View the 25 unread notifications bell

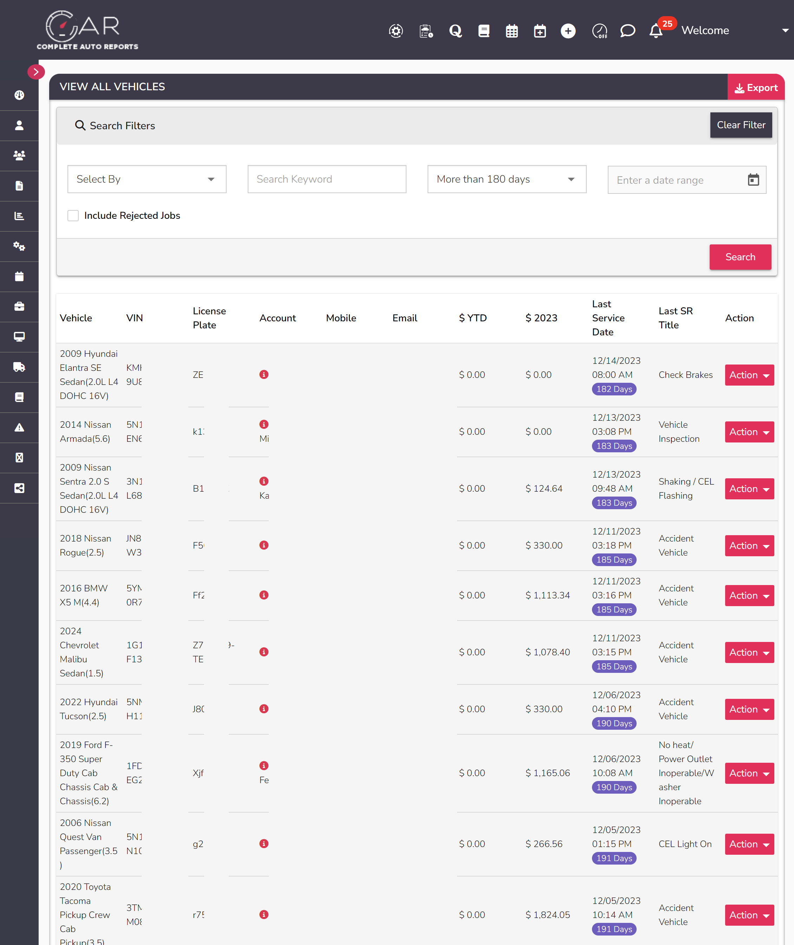click(656, 32)
